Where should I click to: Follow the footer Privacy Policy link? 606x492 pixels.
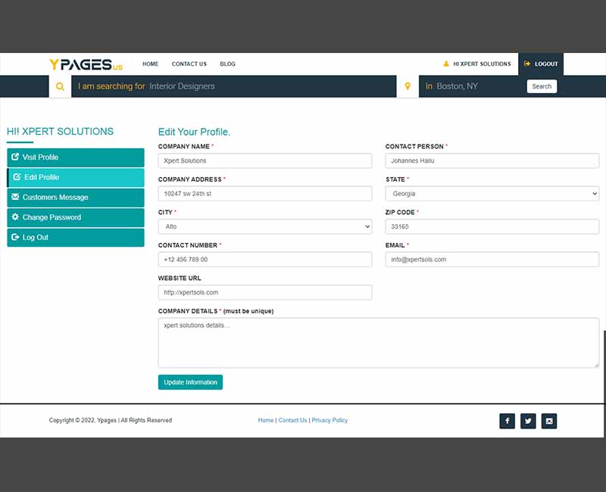330,420
